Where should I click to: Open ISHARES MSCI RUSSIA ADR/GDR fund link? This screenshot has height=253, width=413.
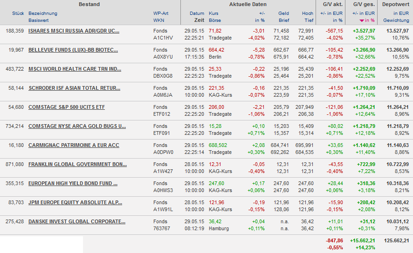[74, 31]
